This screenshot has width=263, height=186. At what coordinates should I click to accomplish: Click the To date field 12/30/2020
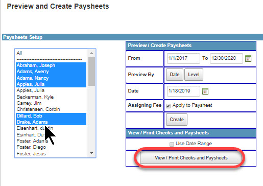tap(226, 58)
